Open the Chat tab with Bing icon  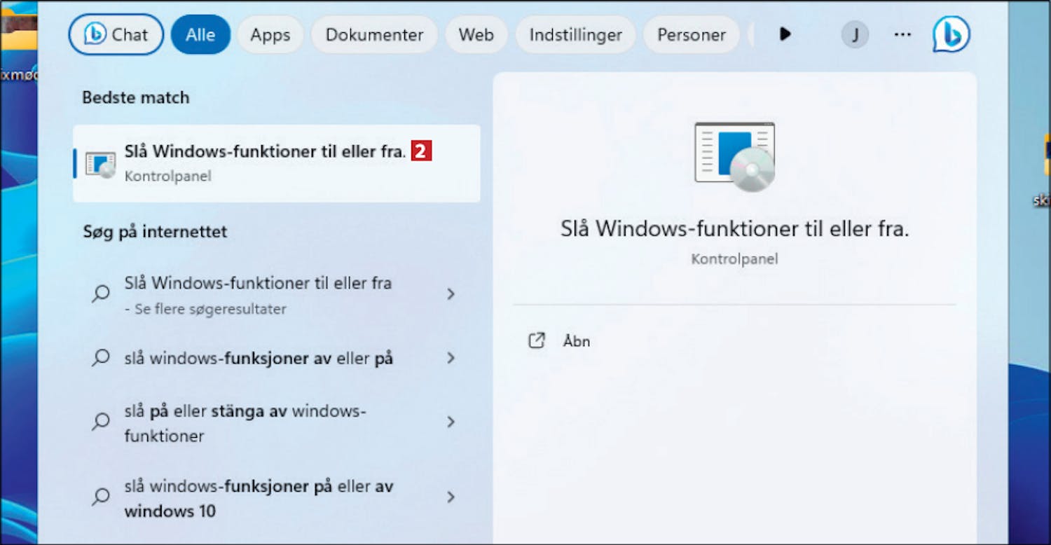coord(116,34)
